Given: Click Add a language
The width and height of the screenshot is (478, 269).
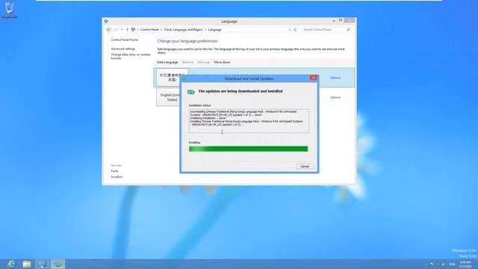Looking at the screenshot, I should [x=167, y=62].
